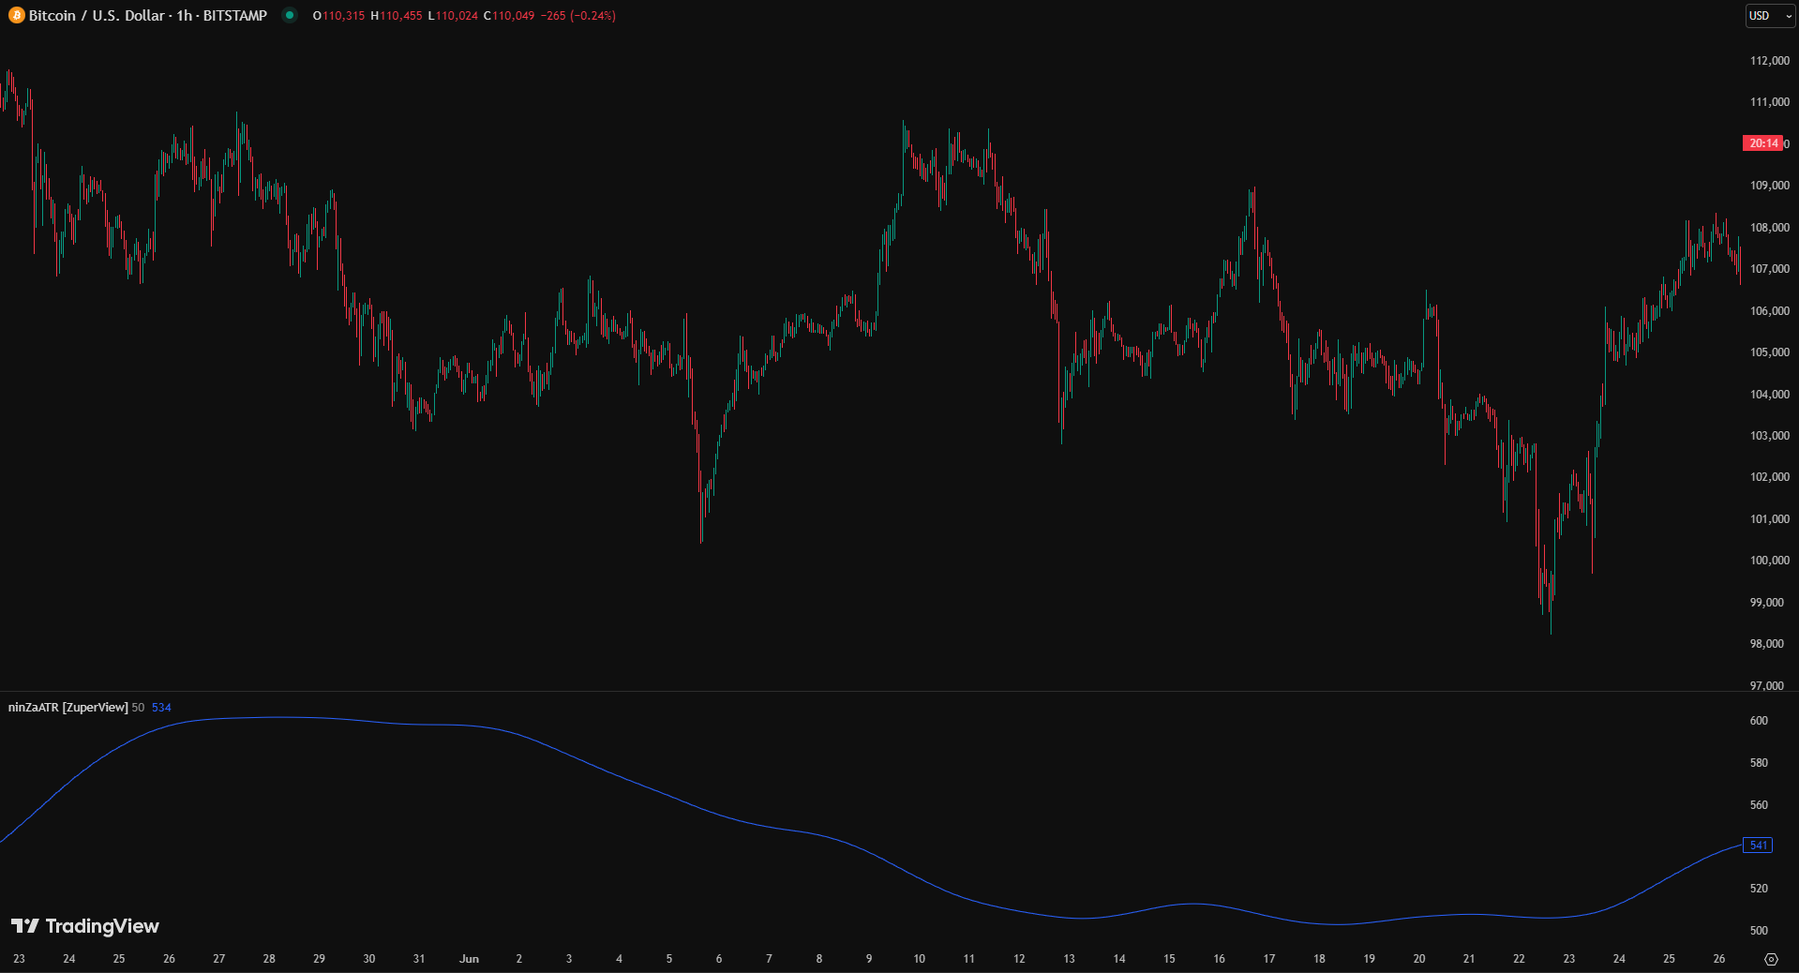Click the 100,000 price axis label
The width and height of the screenshot is (1799, 973).
click(x=1769, y=561)
